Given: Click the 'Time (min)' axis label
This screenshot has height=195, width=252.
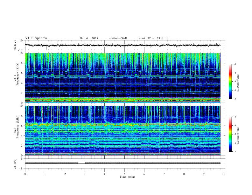Looking at the screenshot, I should tap(127, 177).
